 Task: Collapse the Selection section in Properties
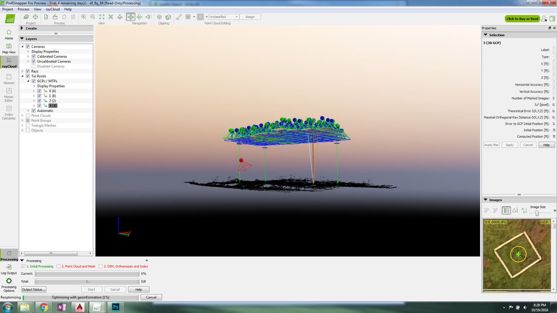pos(486,35)
